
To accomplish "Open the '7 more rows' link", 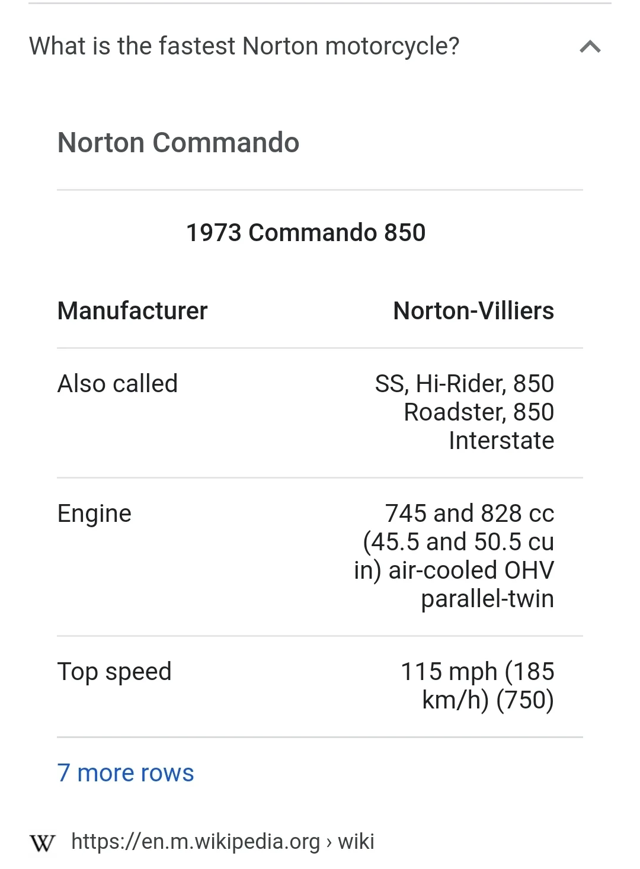I will (x=126, y=773).
